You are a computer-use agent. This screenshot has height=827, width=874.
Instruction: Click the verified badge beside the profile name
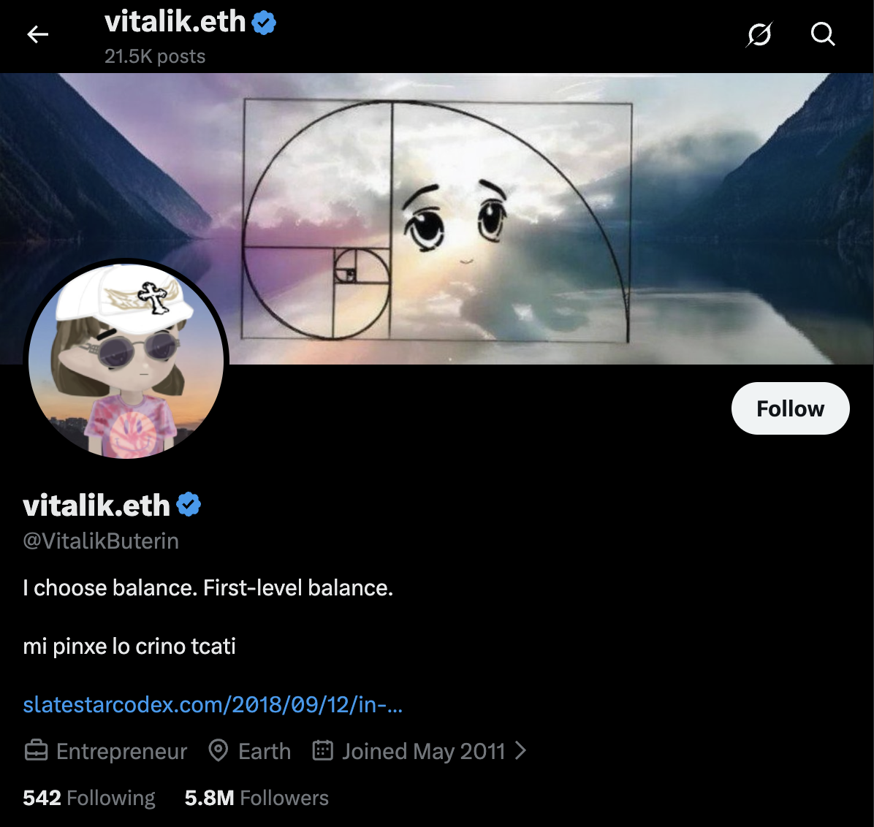click(189, 505)
